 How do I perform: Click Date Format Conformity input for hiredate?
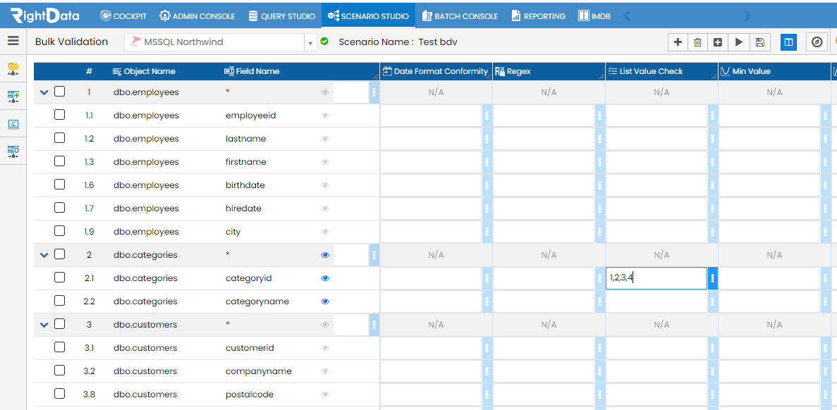431,209
